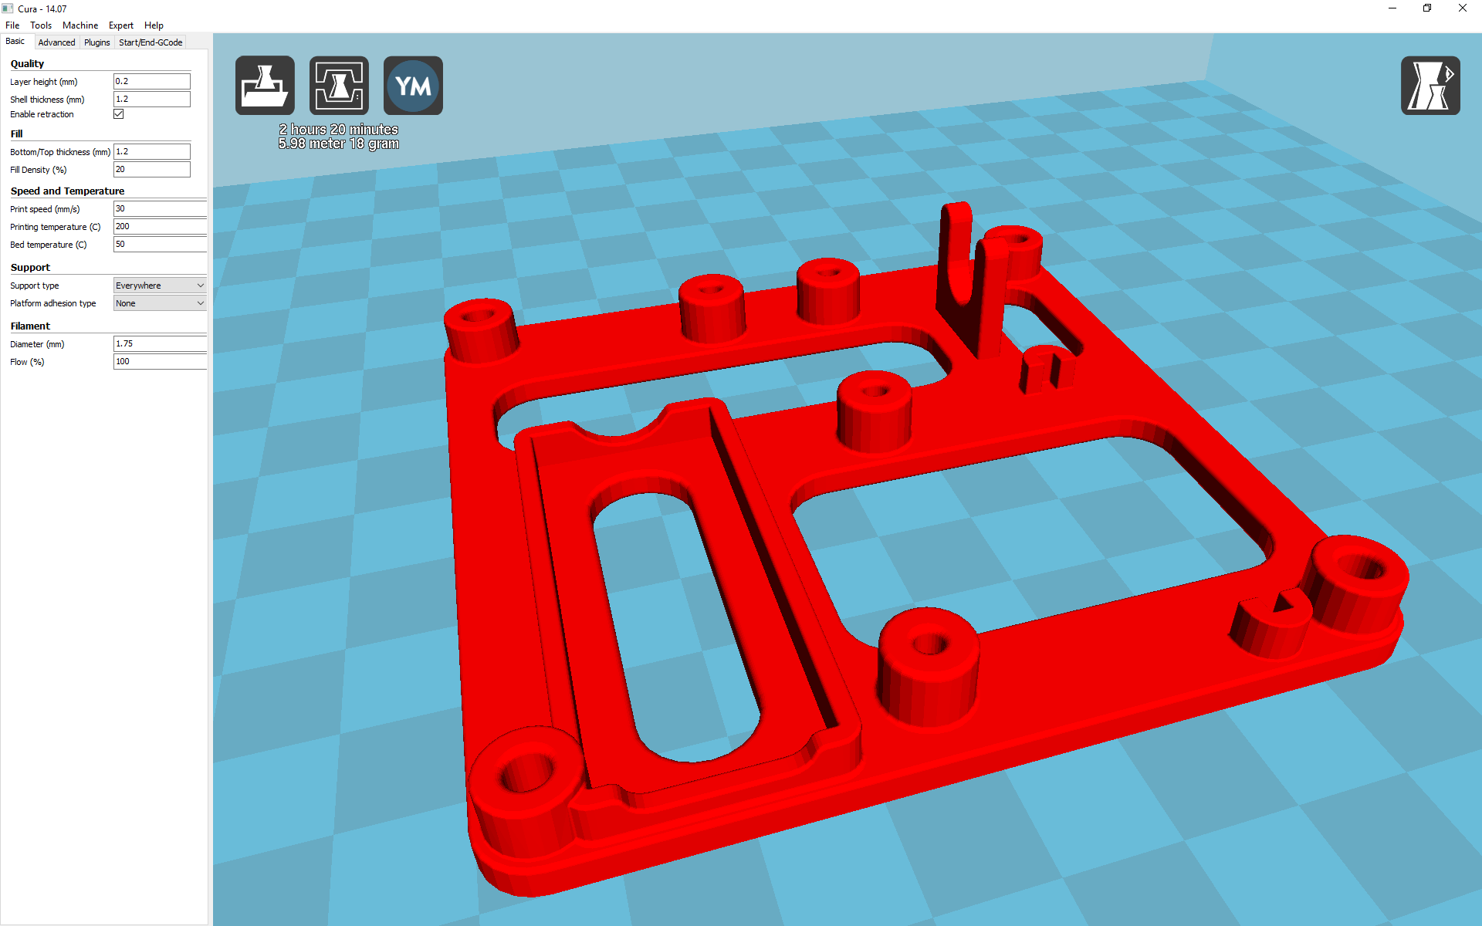This screenshot has width=1482, height=926.
Task: Click the Load model file icon
Action: pyautogui.click(x=265, y=86)
